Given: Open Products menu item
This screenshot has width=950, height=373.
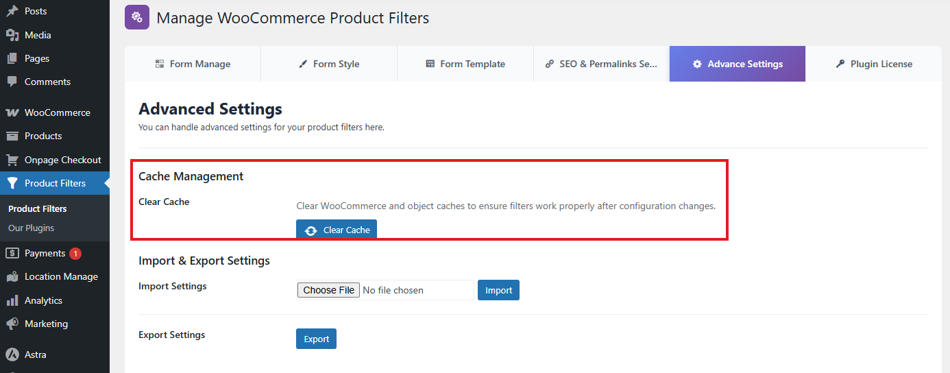Looking at the screenshot, I should (55, 136).
